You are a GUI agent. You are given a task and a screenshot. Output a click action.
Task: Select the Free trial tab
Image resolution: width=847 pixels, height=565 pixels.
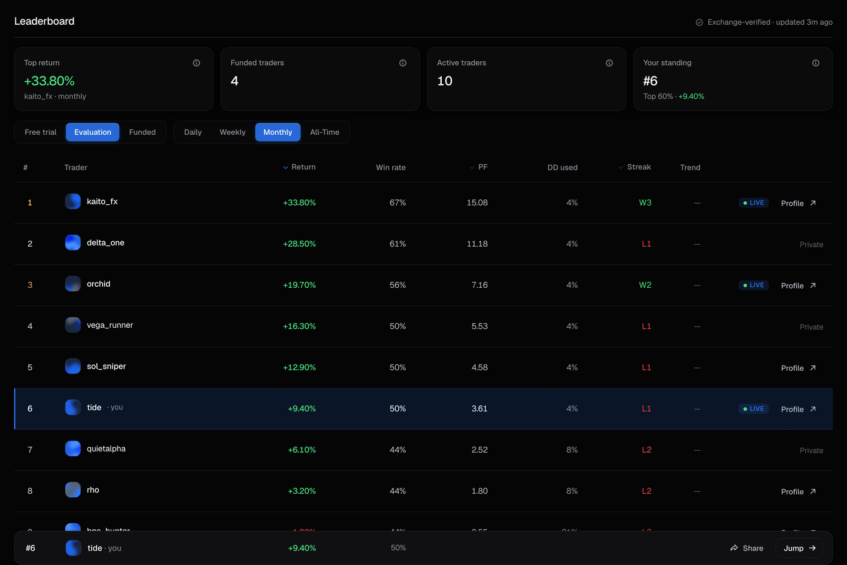coord(41,132)
